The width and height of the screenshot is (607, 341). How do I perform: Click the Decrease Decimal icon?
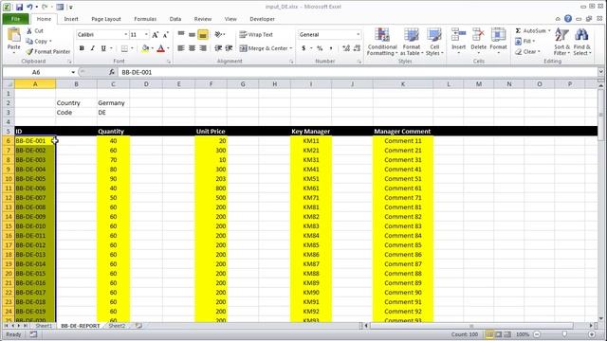tap(357, 48)
